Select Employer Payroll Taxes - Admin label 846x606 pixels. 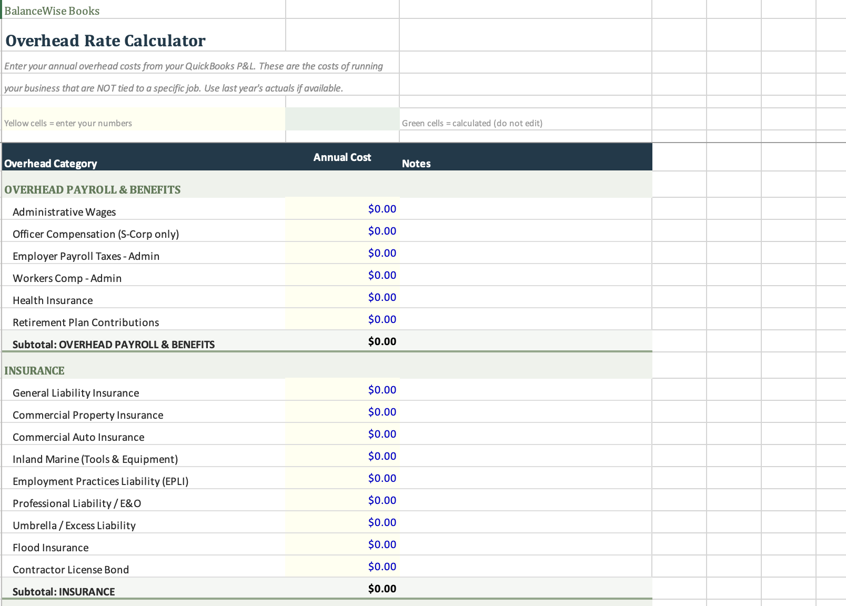(86, 256)
